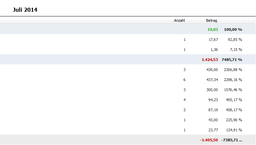This screenshot has height=145, width=256.
Task: Click the unlabeled percentage column header
Action: point(231,20)
